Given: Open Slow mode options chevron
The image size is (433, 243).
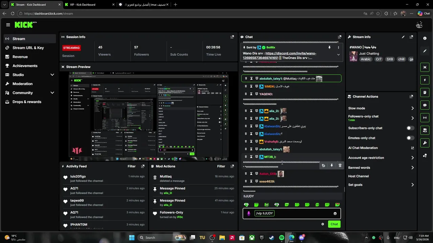Looking at the screenshot, I should (x=412, y=108).
